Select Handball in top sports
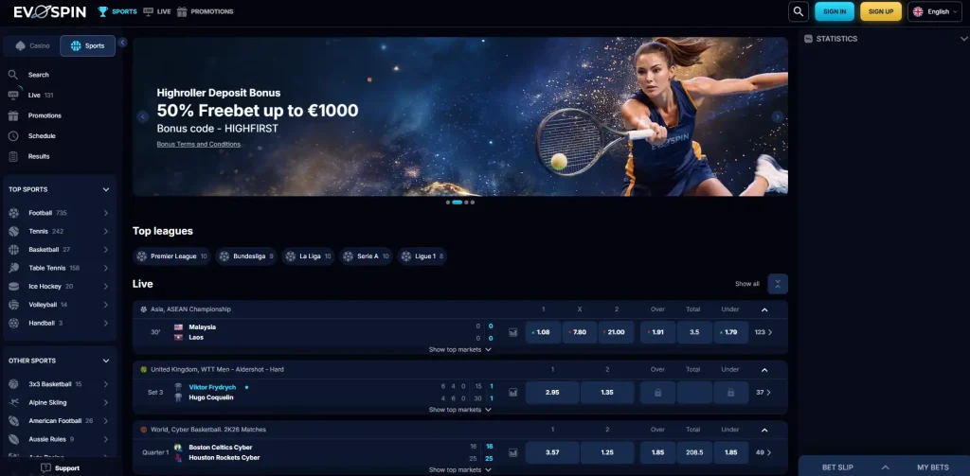The height and width of the screenshot is (476, 970). click(60, 323)
